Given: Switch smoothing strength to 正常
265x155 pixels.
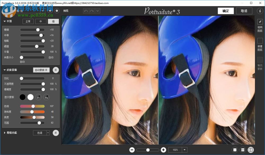Looking at the screenshot, I should [28, 21].
